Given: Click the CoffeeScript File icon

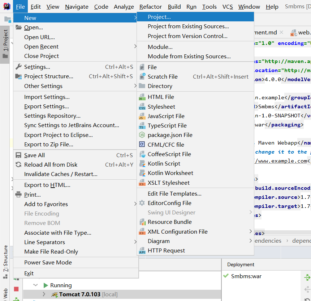Looking at the screenshot, I should (142, 154).
